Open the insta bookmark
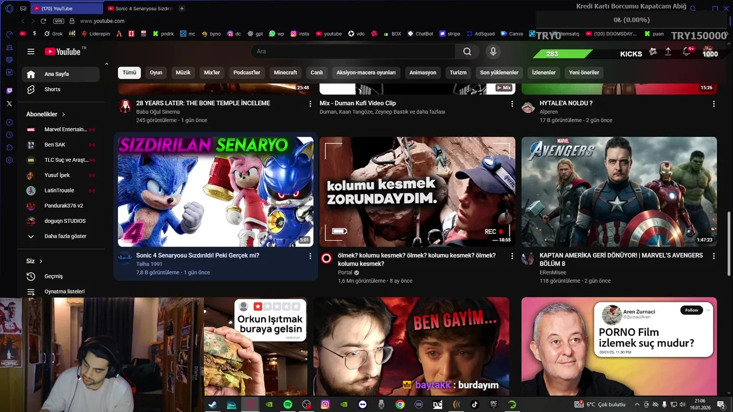This screenshot has width=733, height=412. pyautogui.click(x=299, y=34)
